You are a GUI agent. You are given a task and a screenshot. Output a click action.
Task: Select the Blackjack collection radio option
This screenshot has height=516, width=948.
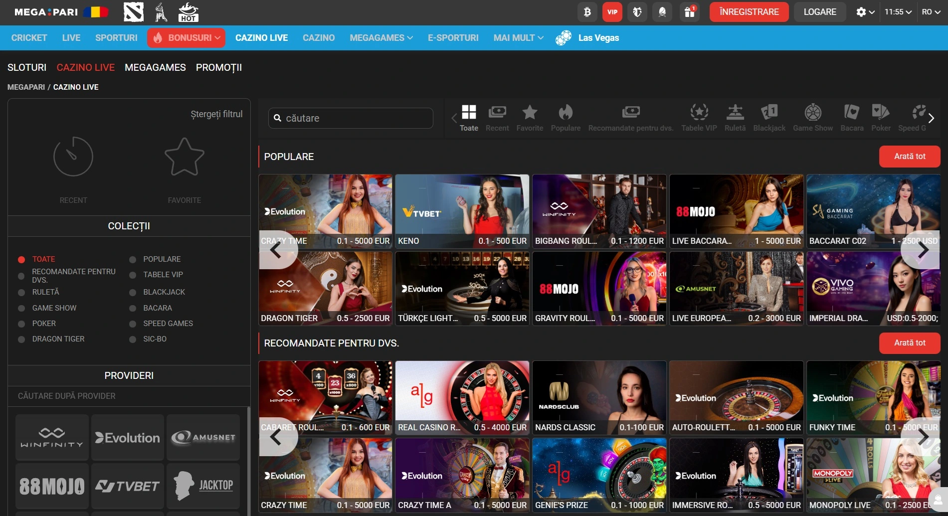pyautogui.click(x=133, y=293)
